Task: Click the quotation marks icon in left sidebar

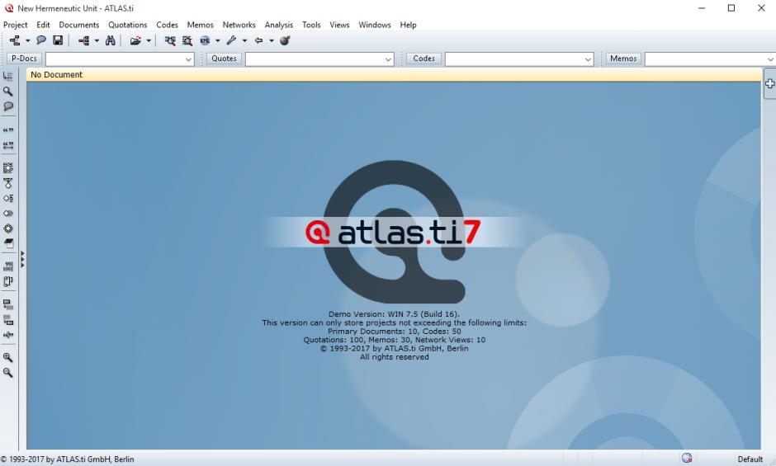Action: [8, 130]
